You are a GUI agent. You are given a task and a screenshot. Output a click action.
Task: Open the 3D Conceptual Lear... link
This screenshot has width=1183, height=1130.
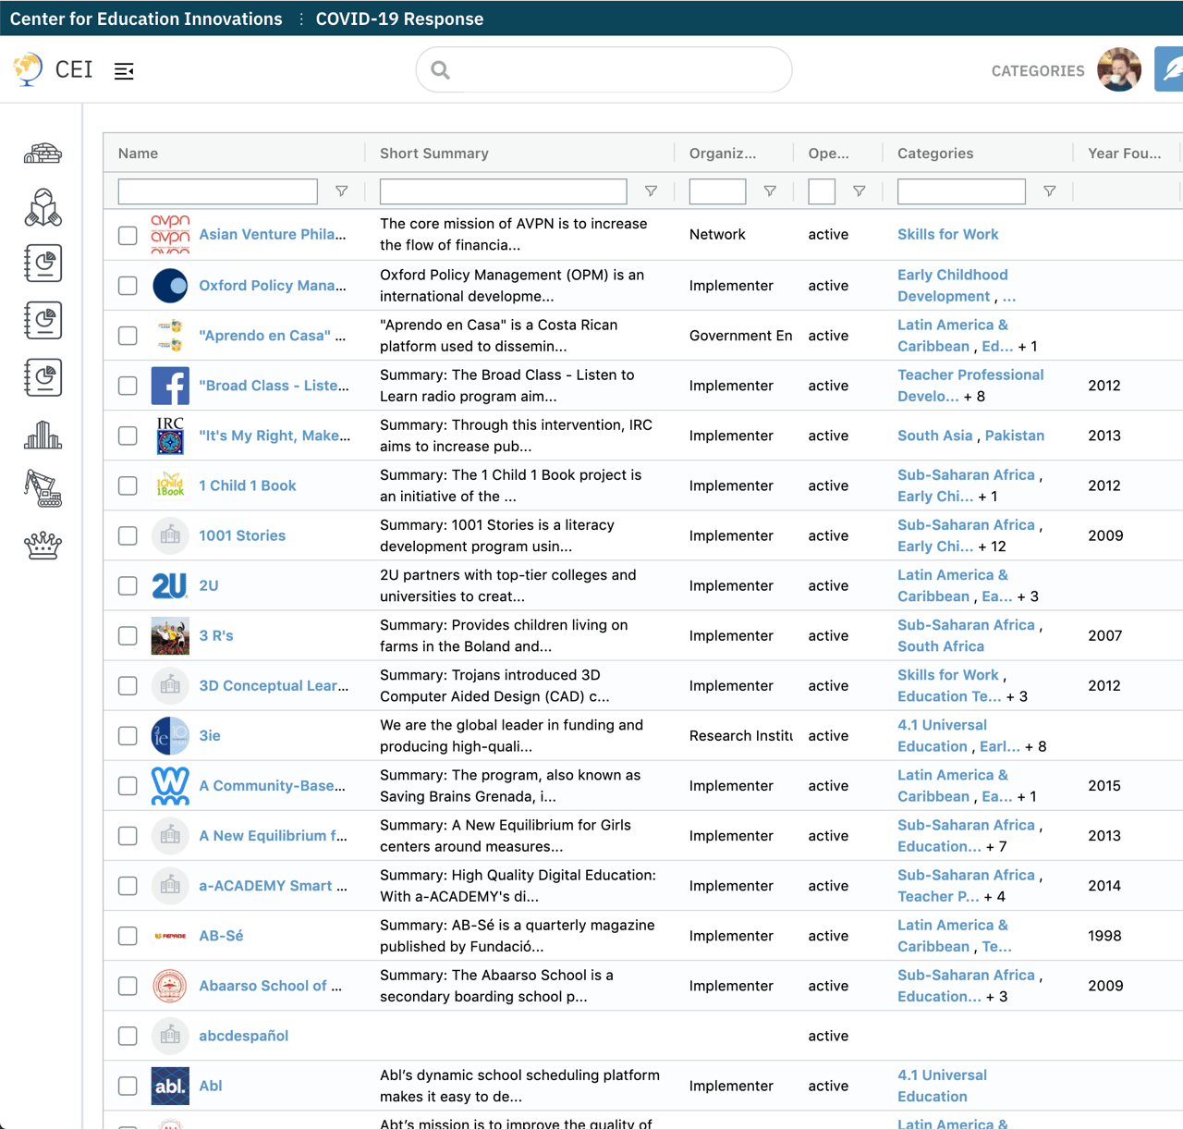click(x=274, y=686)
